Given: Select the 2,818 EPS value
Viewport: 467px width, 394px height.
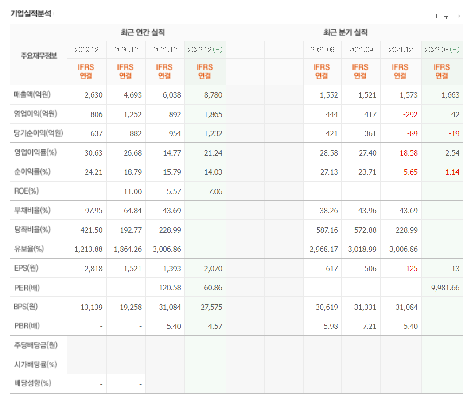Looking at the screenshot, I should 93,269.
